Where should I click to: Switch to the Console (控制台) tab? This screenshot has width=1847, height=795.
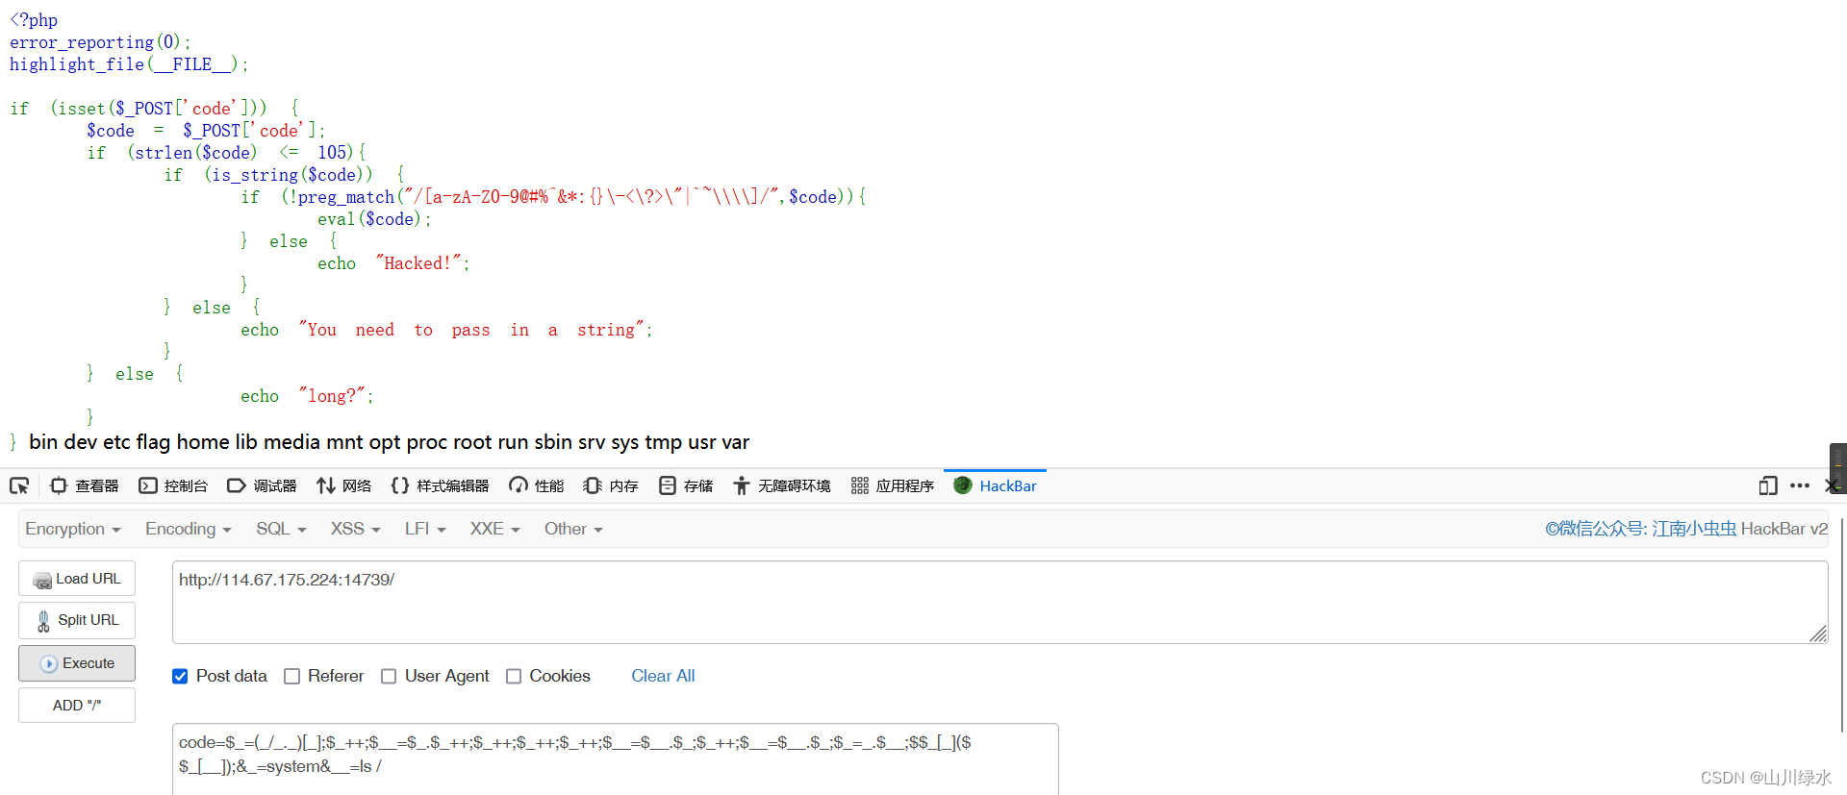[x=173, y=485]
